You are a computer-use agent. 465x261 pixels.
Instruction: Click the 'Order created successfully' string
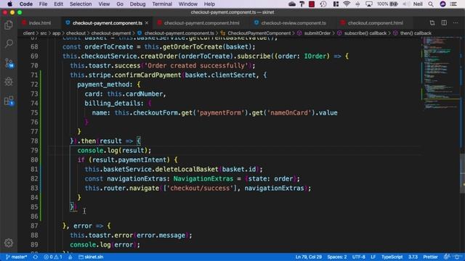coord(195,65)
